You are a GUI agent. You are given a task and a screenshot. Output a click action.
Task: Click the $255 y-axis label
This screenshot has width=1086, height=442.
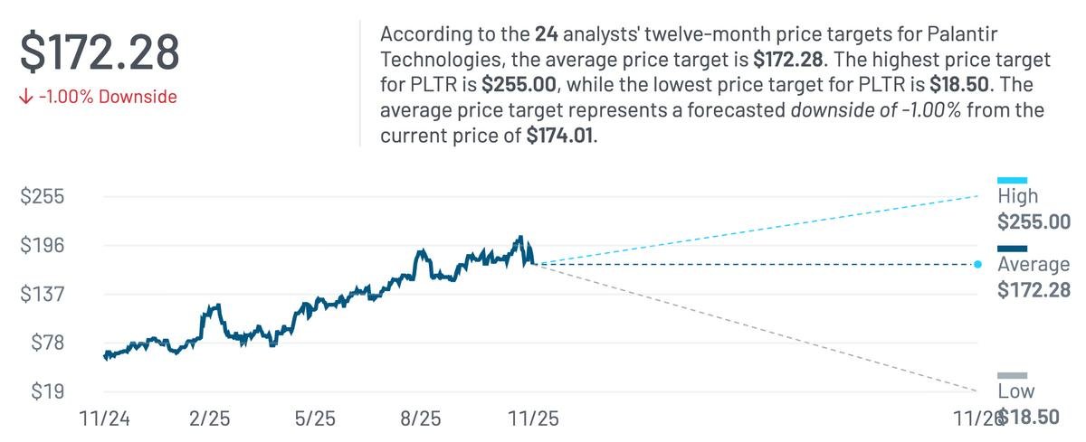point(43,196)
